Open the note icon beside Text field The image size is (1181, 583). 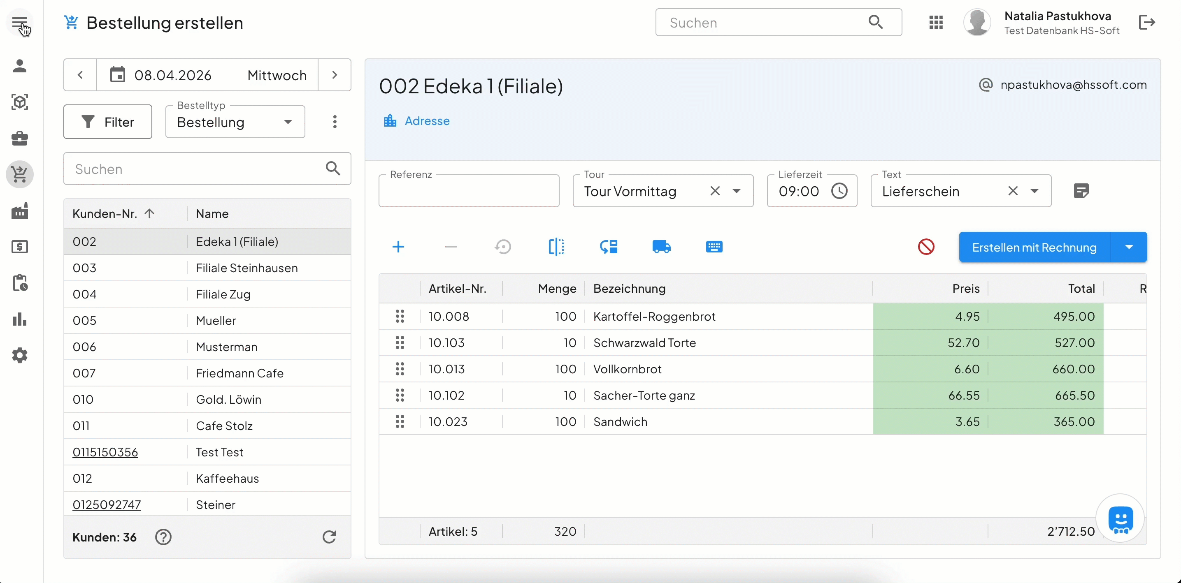(1081, 190)
